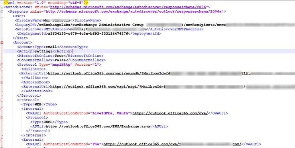
Task: Collapse the Autodiscover root element fold marker
Action: tap(2, 7)
